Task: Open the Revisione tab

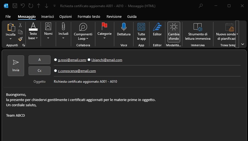Action: coord(114,16)
